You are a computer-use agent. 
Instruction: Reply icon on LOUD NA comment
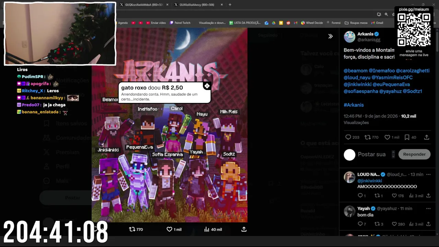click(360, 196)
